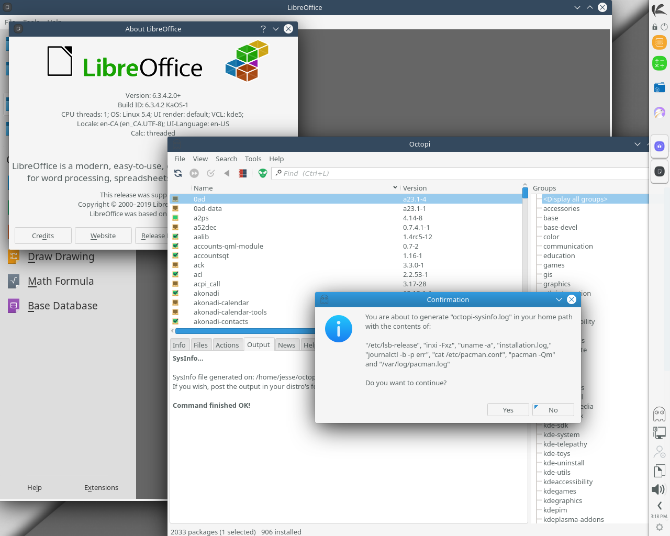The image size is (670, 536).
Task: Click the help question mark in About LibreOffice
Action: tap(263, 29)
